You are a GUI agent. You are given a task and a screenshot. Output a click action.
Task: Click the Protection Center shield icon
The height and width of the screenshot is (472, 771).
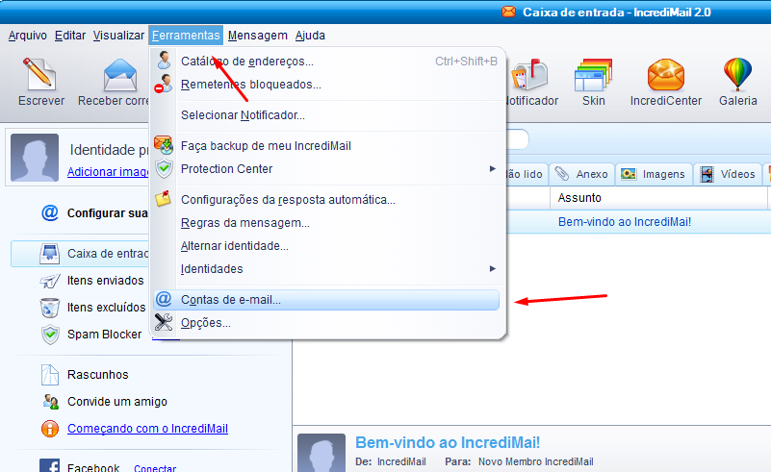[164, 168]
